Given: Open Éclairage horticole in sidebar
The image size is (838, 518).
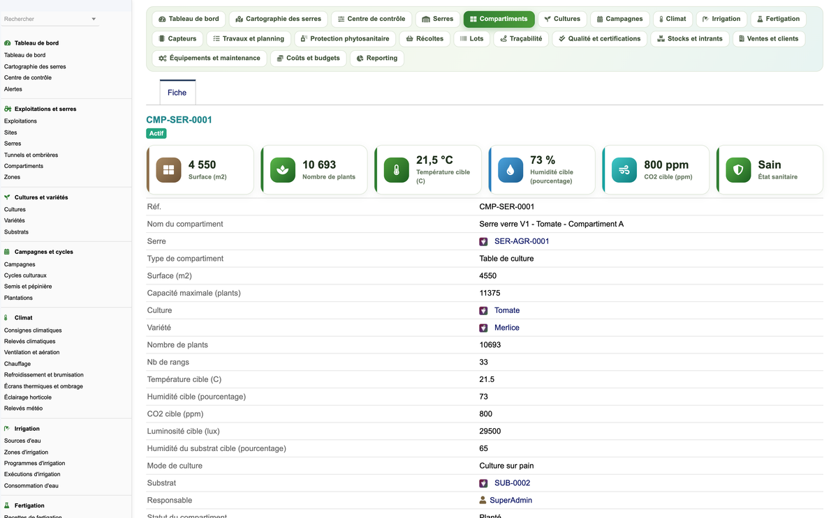Looking at the screenshot, I should (x=28, y=397).
